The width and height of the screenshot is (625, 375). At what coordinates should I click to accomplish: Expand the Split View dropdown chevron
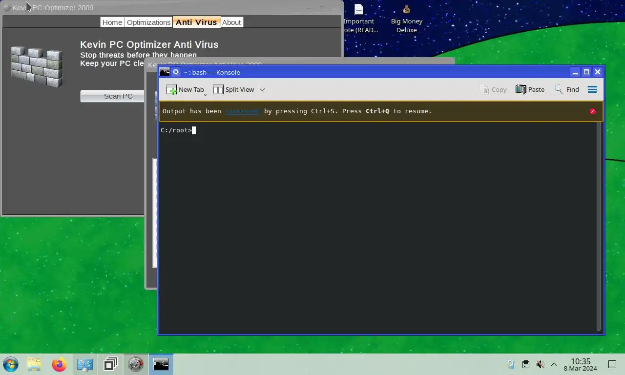coord(262,89)
